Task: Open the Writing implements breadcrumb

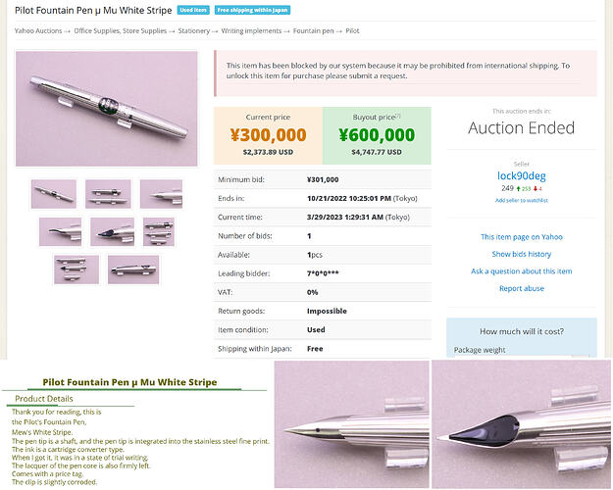Action: [x=251, y=30]
